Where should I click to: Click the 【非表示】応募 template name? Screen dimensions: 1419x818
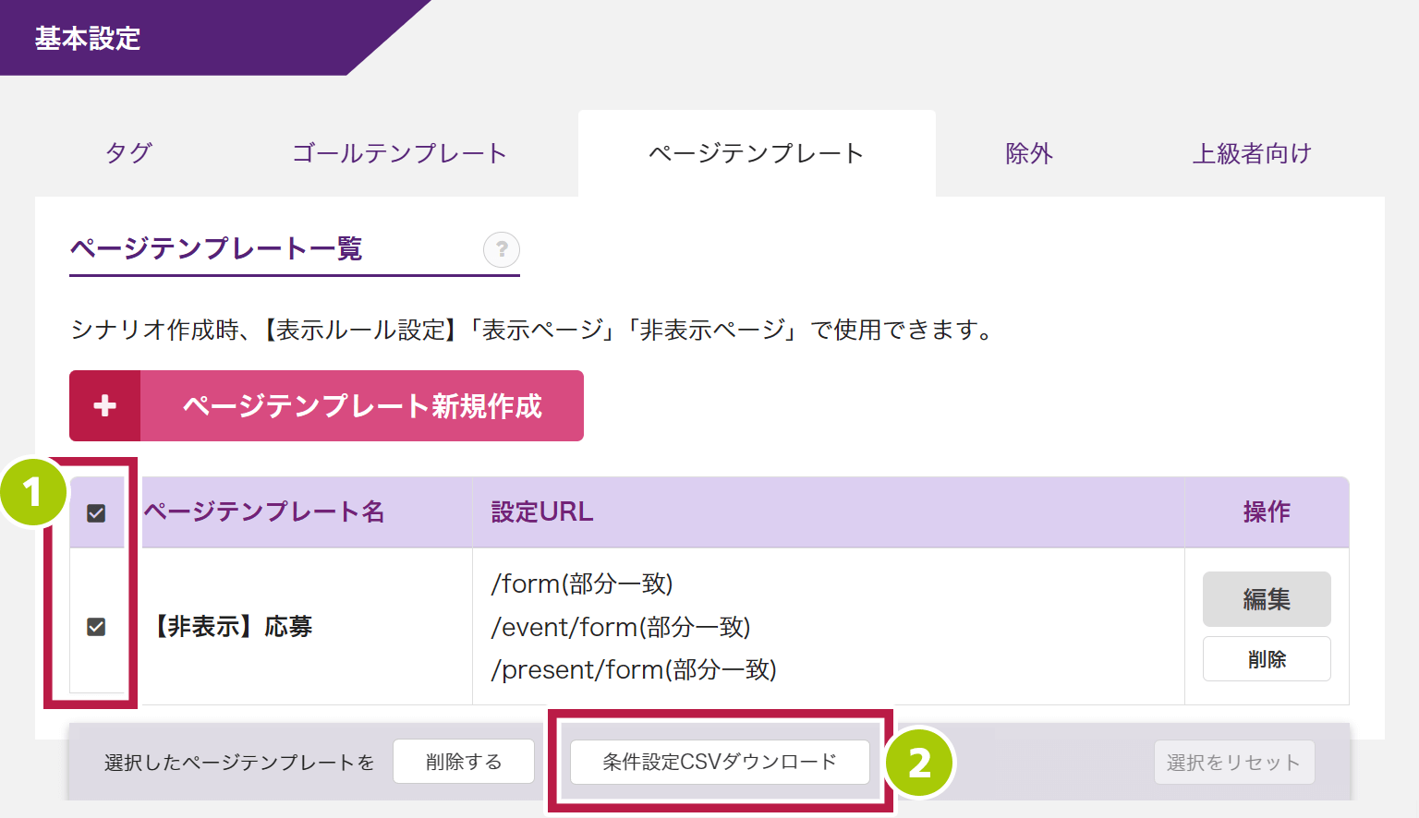(234, 627)
